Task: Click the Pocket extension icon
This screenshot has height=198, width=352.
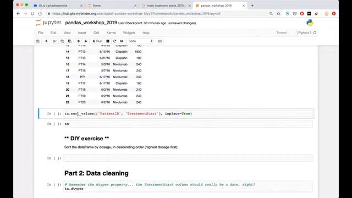Action: click(295, 14)
